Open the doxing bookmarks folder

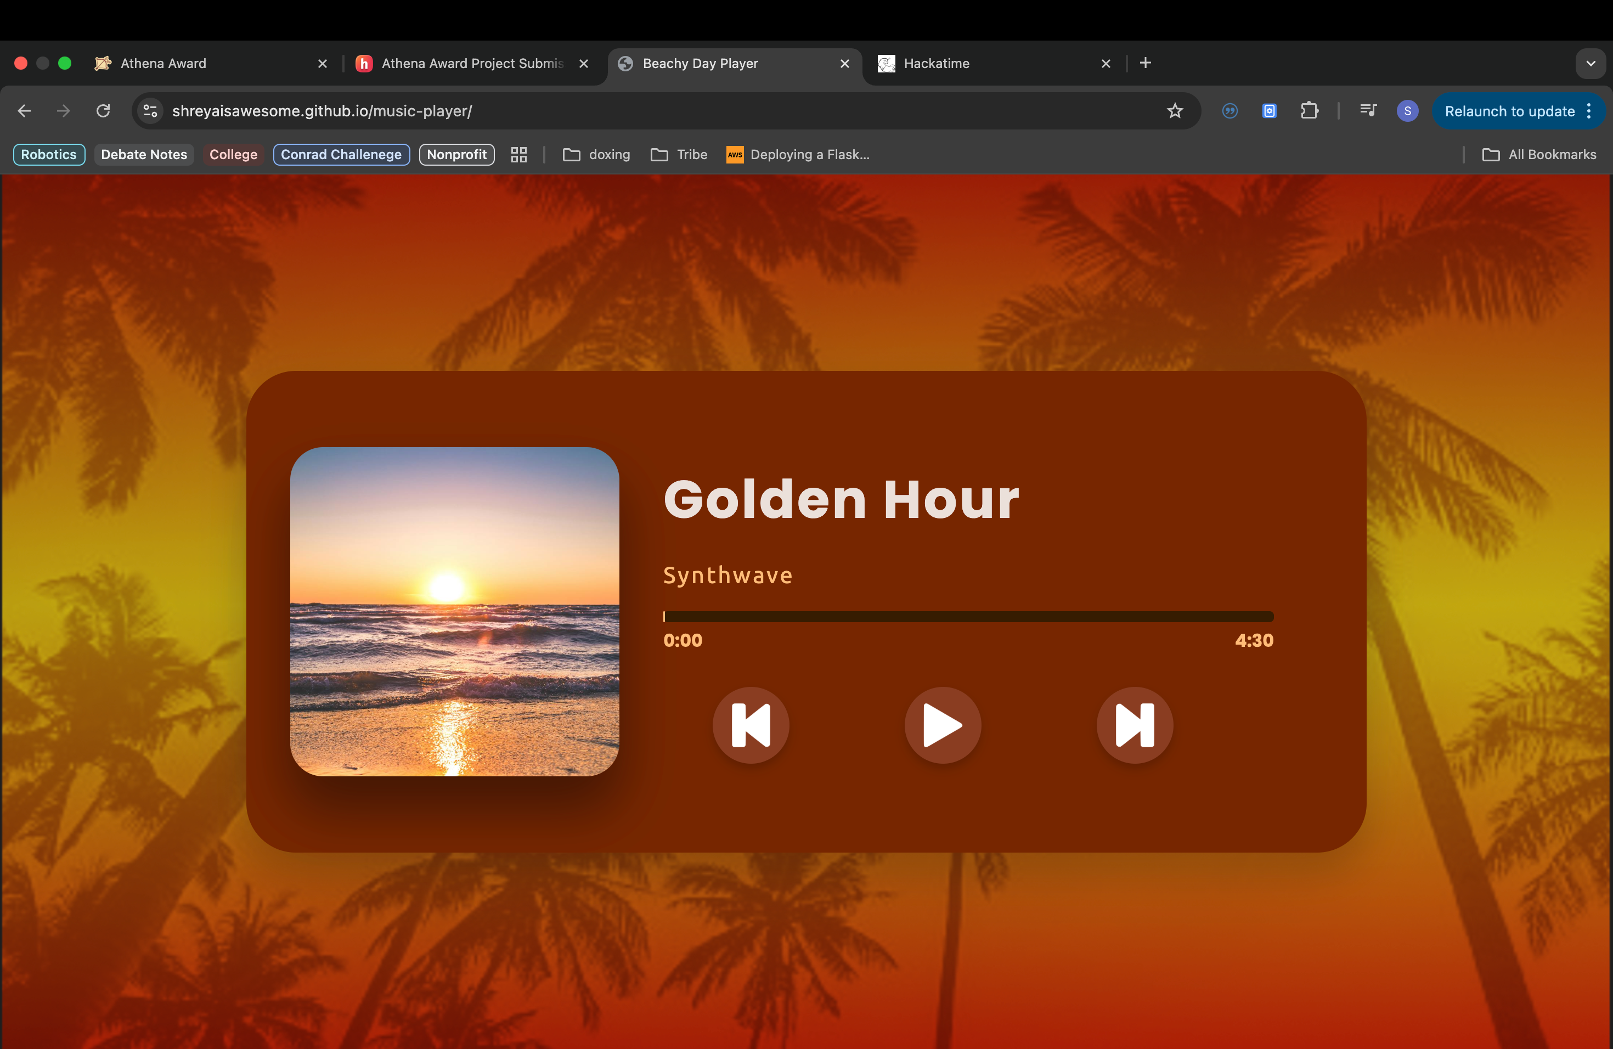pos(596,155)
